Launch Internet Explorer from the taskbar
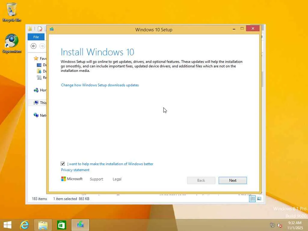Viewport: 308px width, 231px height. 25,225
